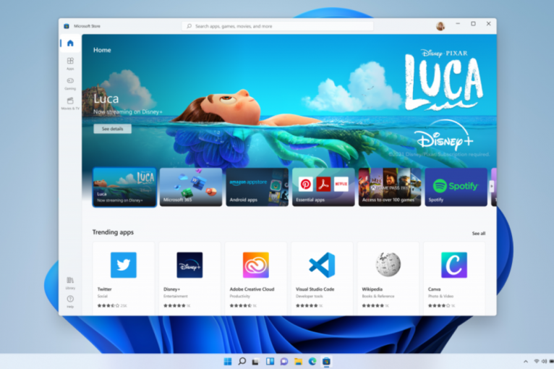This screenshot has width=554, height=369.
Task: Click the Trending apps heading
Action: pos(113,232)
